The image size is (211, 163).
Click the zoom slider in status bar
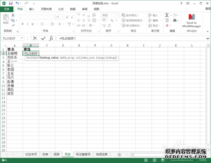tap(182, 160)
